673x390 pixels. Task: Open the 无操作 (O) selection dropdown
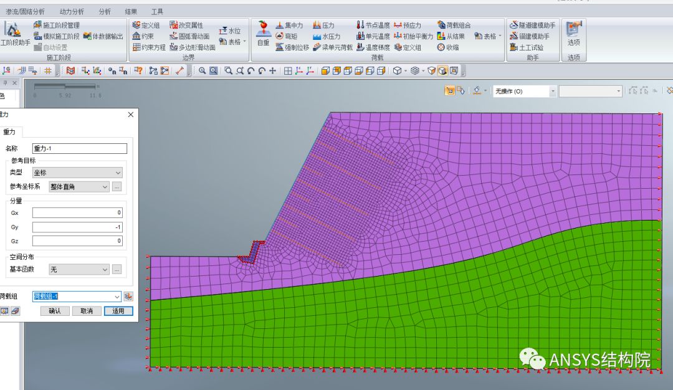pos(525,91)
